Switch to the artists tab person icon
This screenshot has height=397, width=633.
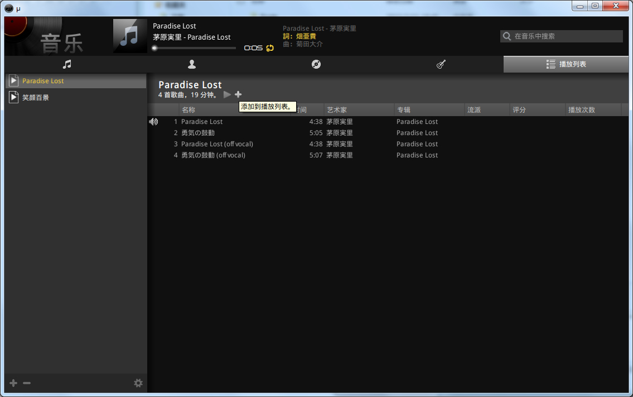(x=192, y=64)
